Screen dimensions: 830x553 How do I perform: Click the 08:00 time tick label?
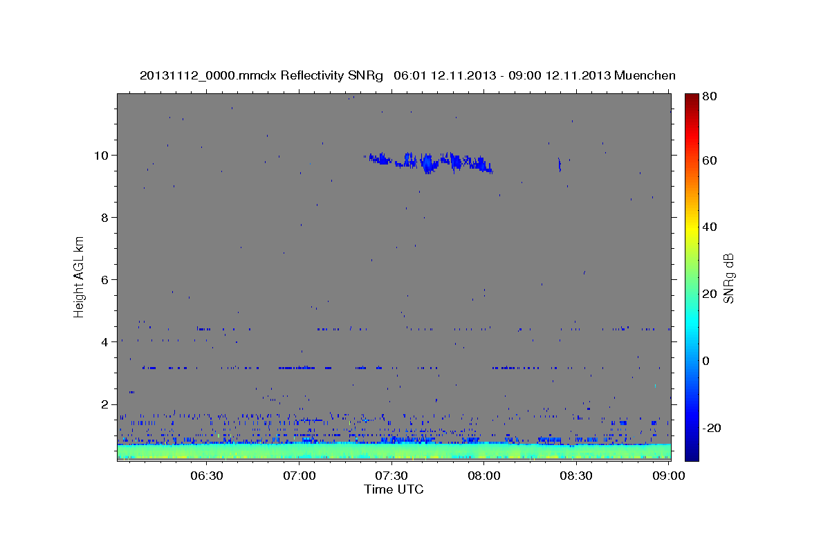coord(483,476)
